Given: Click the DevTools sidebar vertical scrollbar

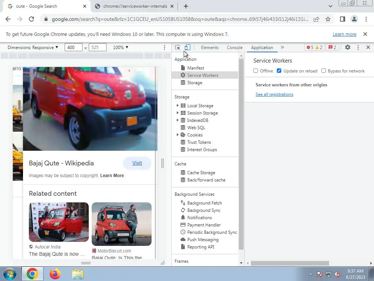Looking at the screenshot, I should coord(241,153).
